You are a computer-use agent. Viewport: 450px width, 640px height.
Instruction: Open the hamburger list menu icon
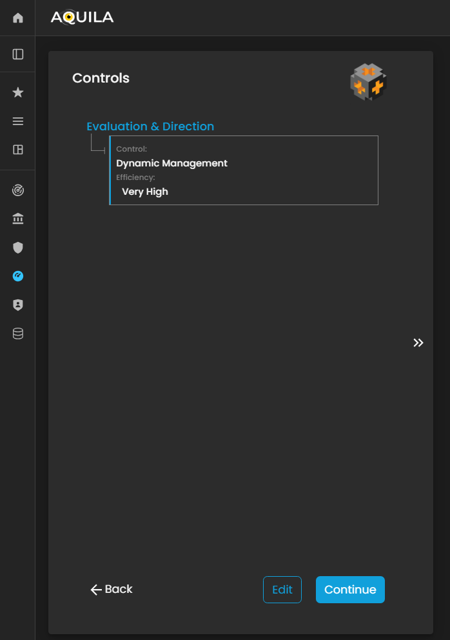point(18,121)
